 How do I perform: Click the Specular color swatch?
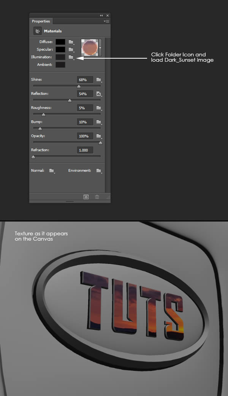[x=60, y=49]
